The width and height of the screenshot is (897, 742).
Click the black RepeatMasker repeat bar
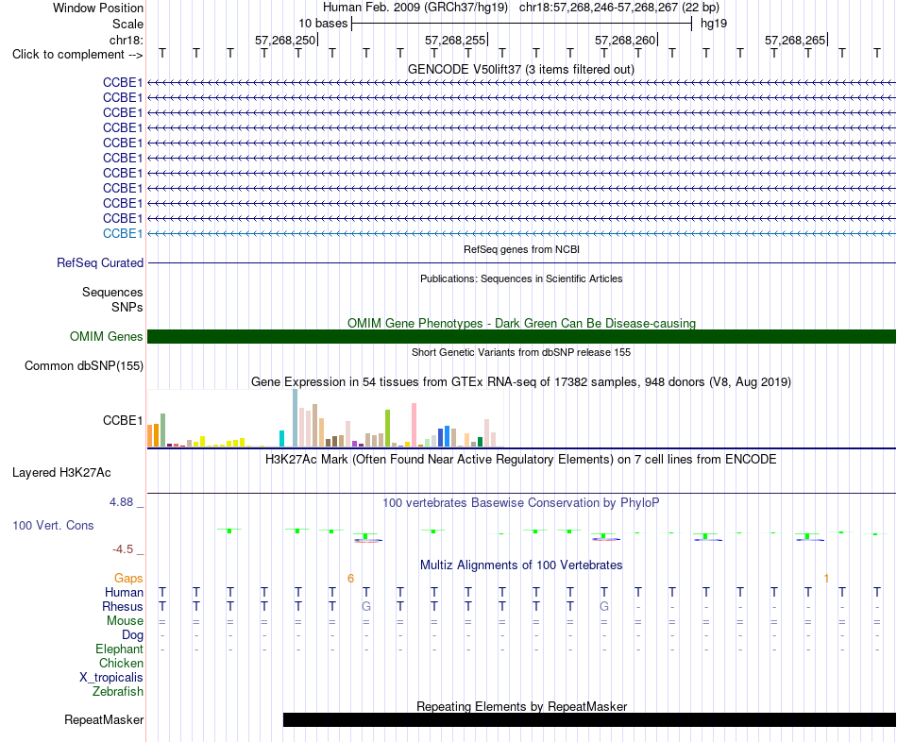(x=589, y=719)
